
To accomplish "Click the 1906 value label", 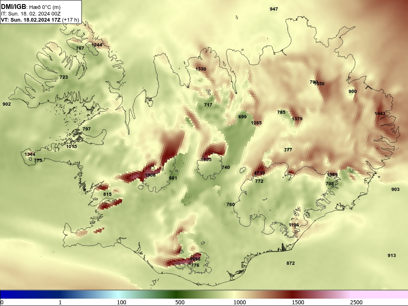I will (x=151, y=175).
